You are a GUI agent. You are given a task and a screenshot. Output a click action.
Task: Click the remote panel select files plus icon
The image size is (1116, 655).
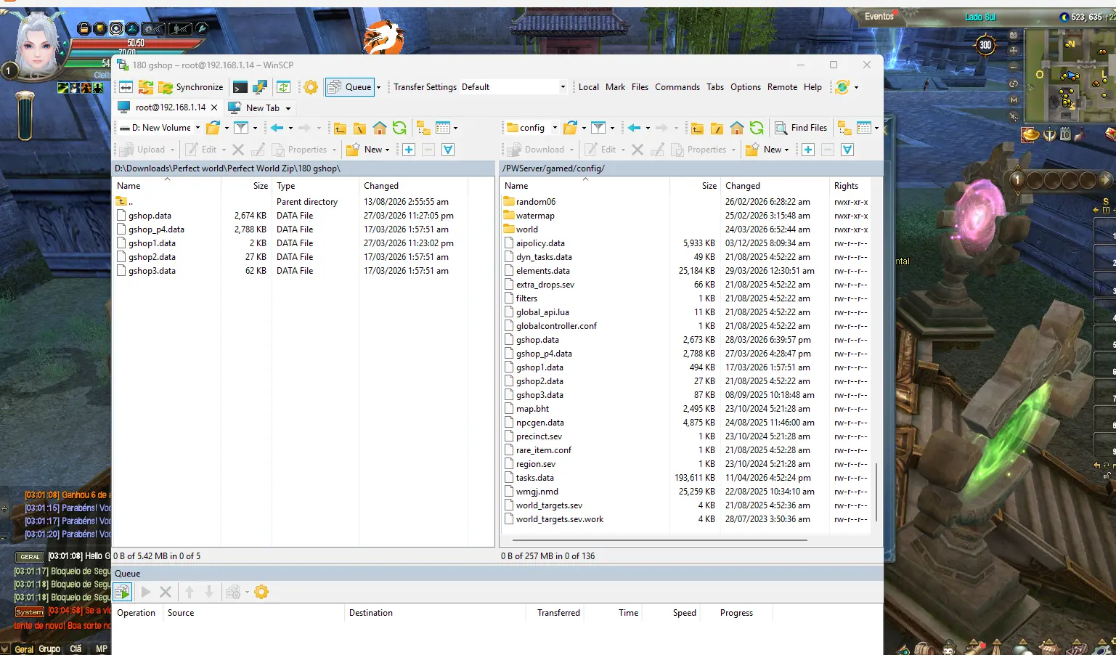[x=808, y=150]
